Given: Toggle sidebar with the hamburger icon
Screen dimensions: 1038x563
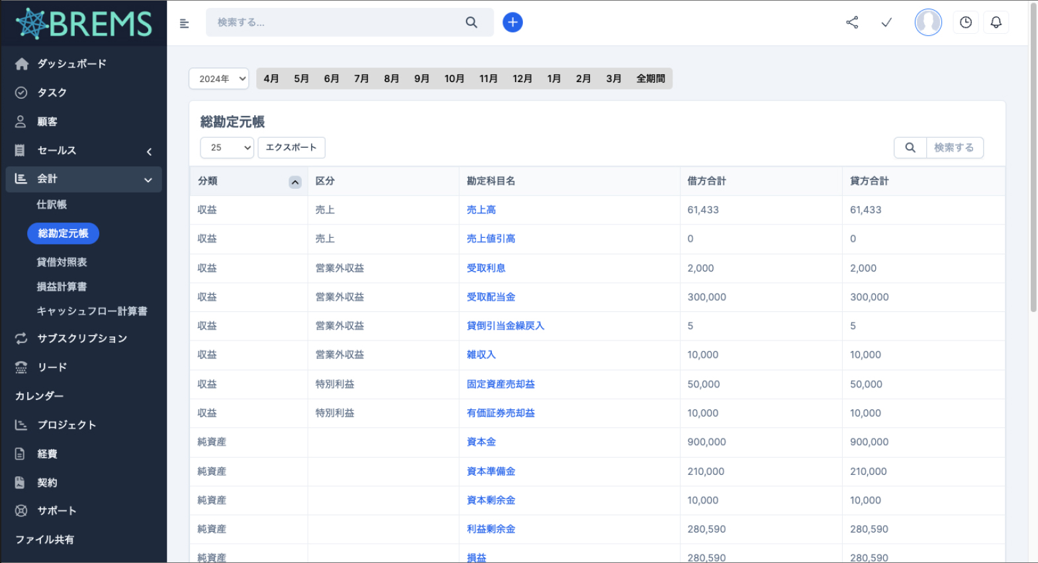Looking at the screenshot, I should tap(184, 23).
